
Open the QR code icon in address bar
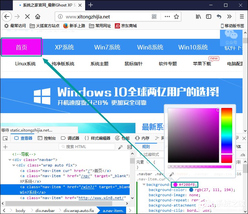tap(154, 16)
